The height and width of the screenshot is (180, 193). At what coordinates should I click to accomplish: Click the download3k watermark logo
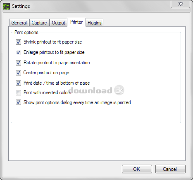(96, 90)
